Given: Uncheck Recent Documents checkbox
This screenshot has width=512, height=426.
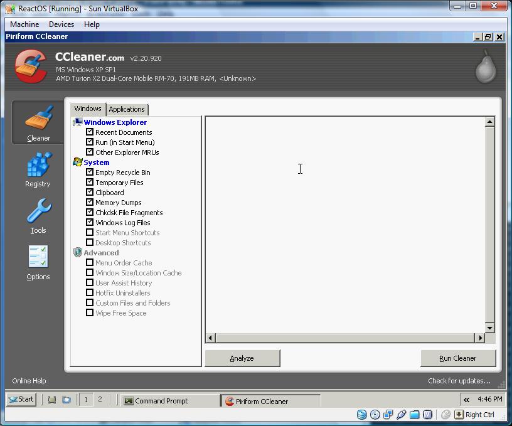Looking at the screenshot, I should point(90,132).
